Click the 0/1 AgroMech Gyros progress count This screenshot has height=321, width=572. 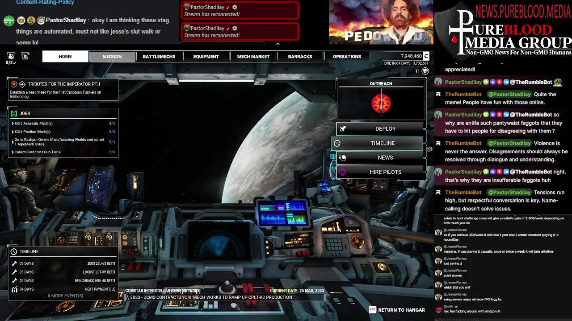pyautogui.click(x=112, y=142)
